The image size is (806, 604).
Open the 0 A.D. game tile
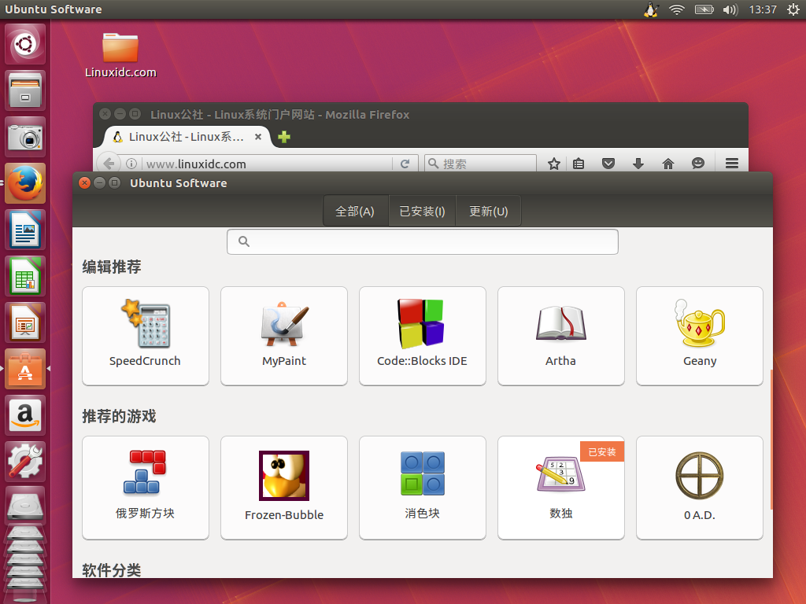pyautogui.click(x=700, y=488)
